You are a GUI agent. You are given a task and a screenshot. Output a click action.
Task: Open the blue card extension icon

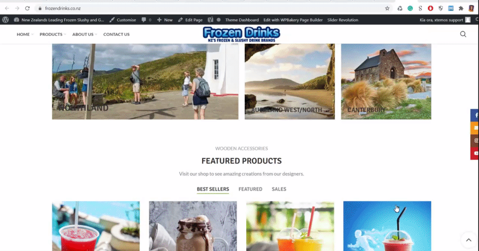pos(451,8)
